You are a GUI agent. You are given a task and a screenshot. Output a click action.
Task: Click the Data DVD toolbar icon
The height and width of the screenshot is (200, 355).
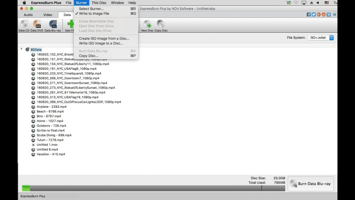tap(37, 24)
